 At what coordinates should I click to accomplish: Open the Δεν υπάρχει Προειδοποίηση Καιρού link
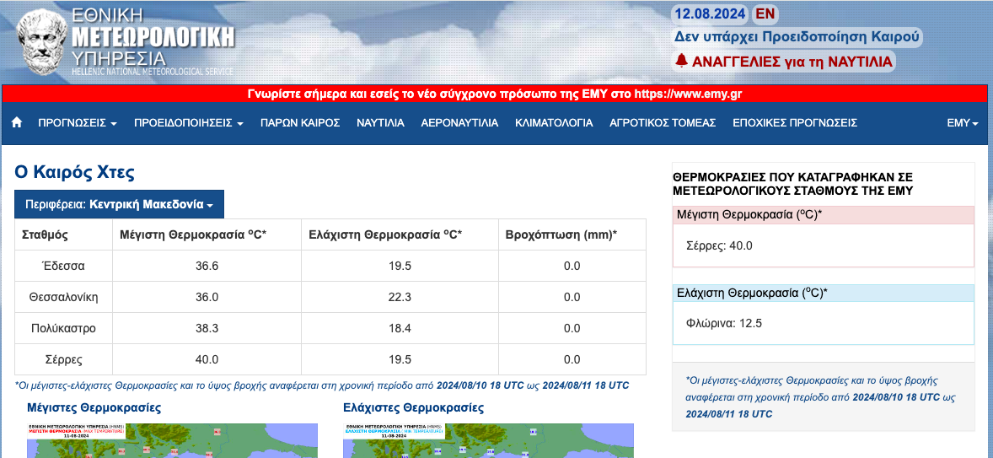tap(797, 37)
